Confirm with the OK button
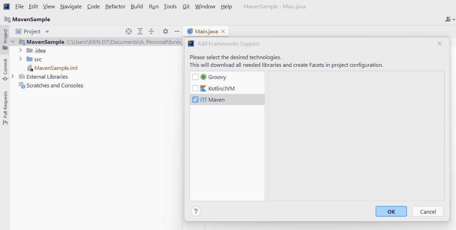 391,211
